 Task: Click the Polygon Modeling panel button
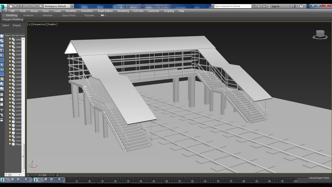(x=13, y=19)
